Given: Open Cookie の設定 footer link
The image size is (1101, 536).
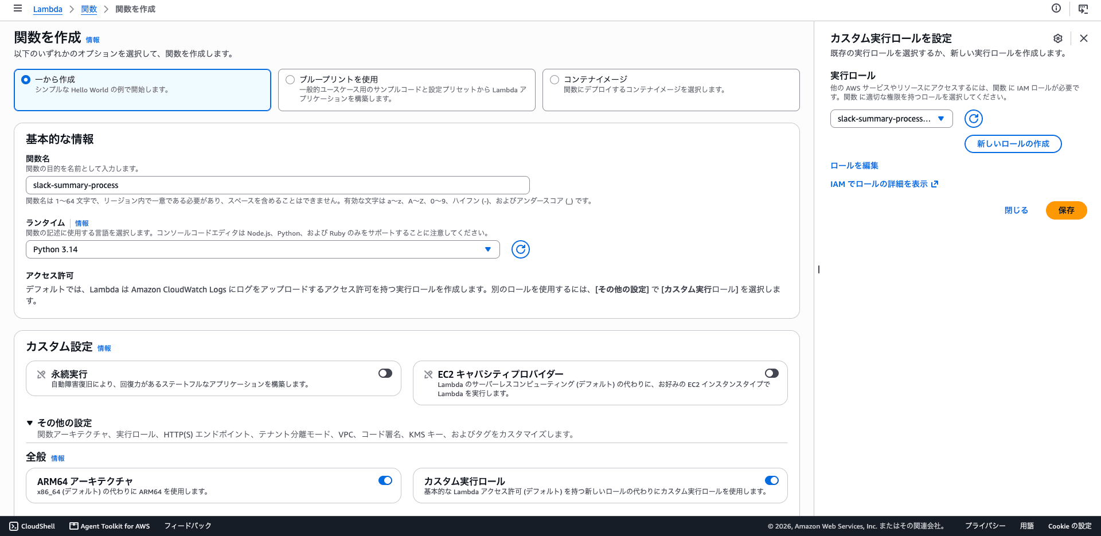Looking at the screenshot, I should tap(1069, 526).
